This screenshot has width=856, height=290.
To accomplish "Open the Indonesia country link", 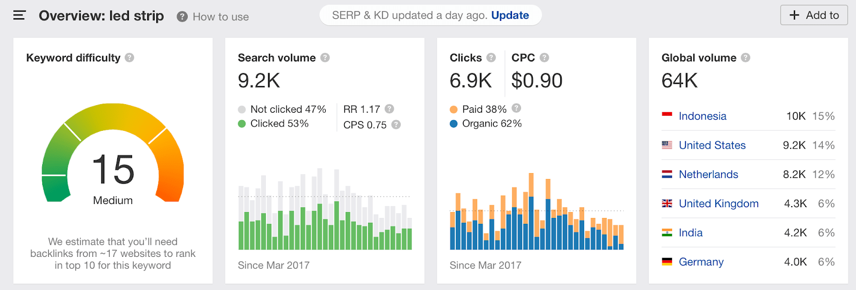I will 702,116.
